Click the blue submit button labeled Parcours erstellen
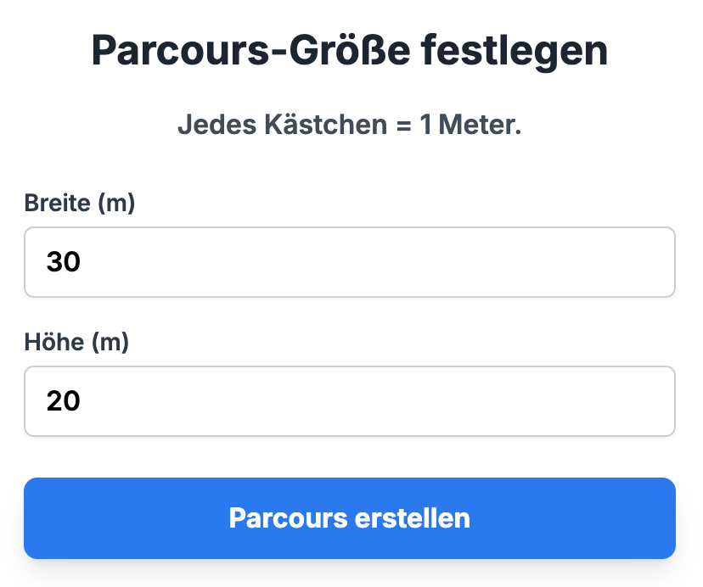Screen dimensions: 703x587 349,518
